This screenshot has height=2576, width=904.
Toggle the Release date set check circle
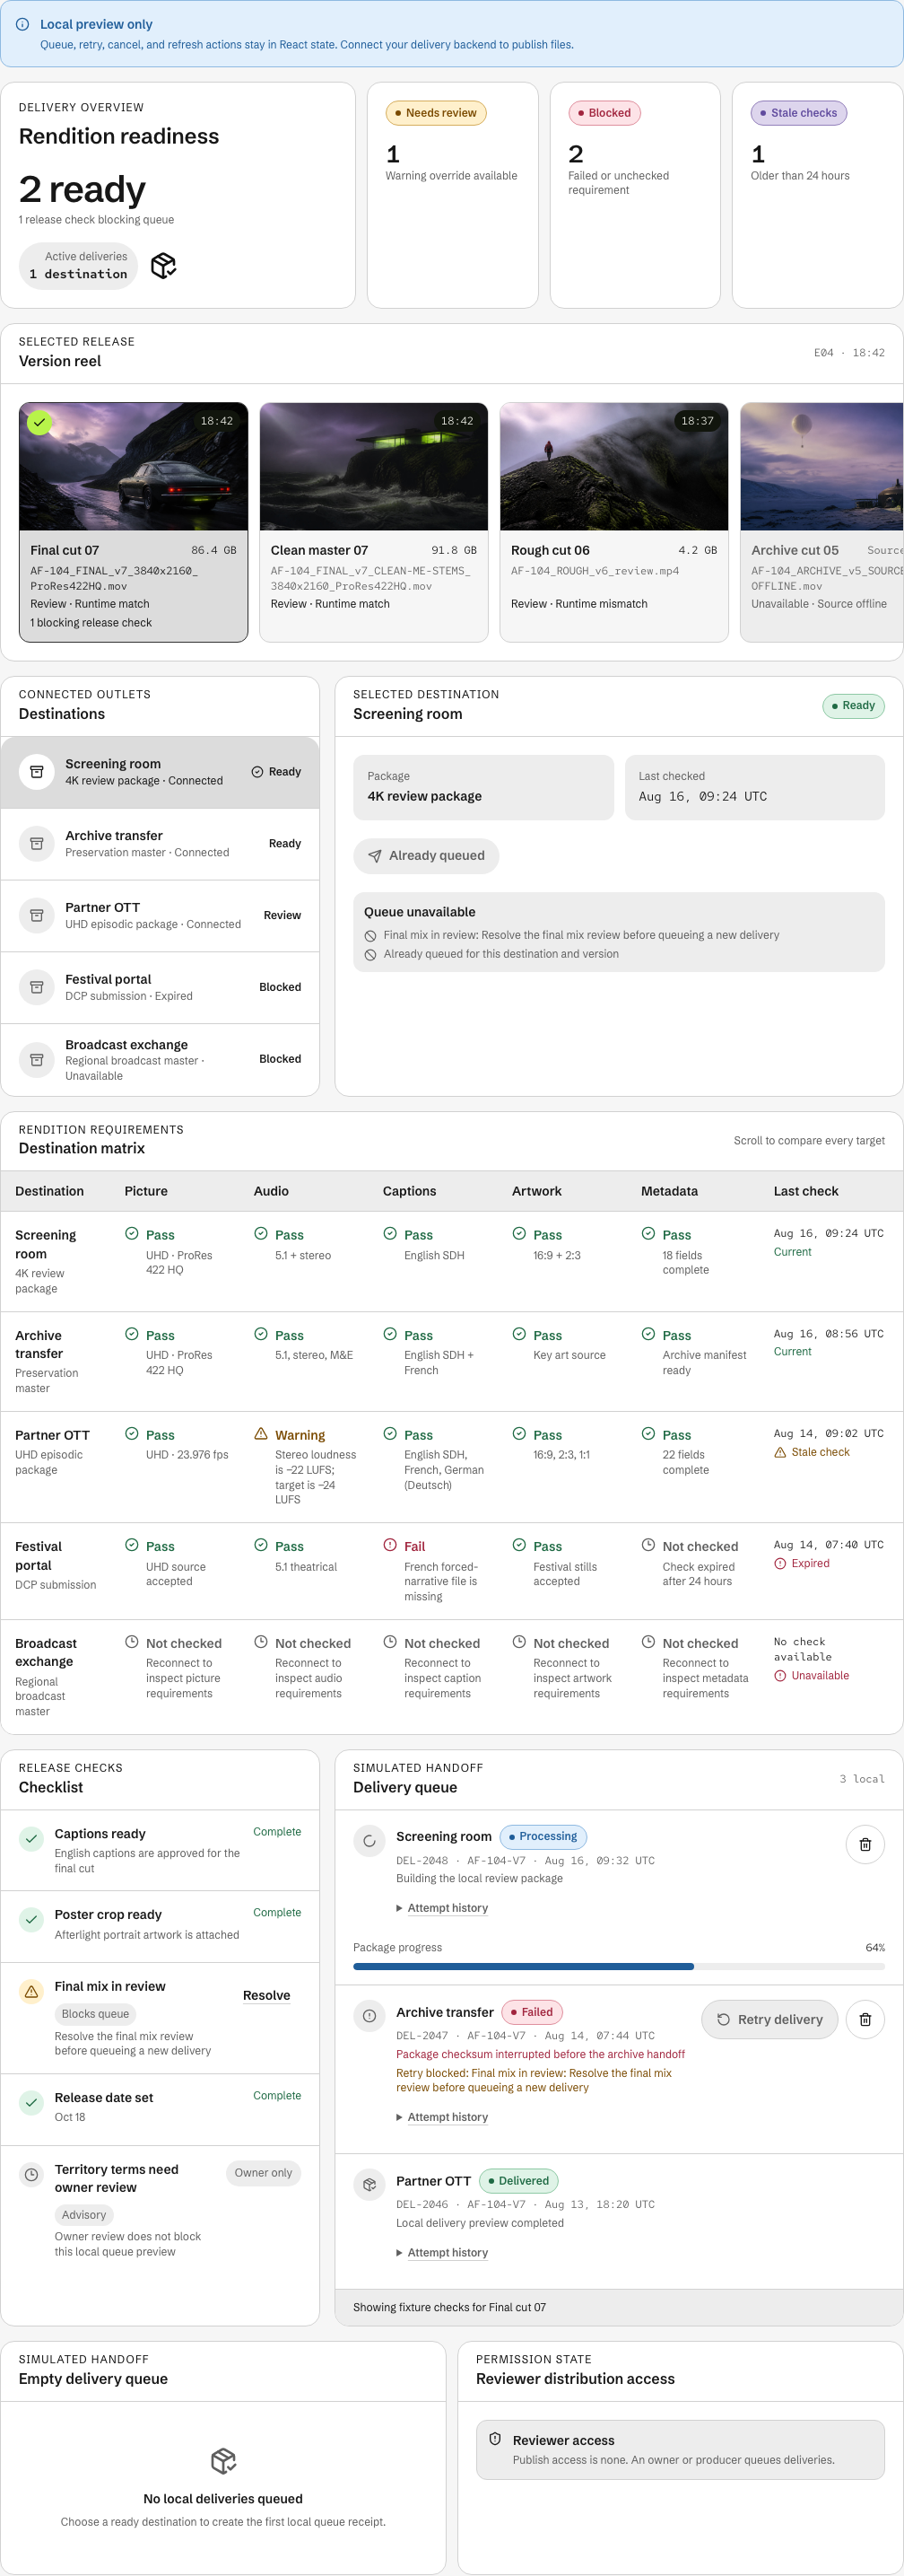(32, 2102)
